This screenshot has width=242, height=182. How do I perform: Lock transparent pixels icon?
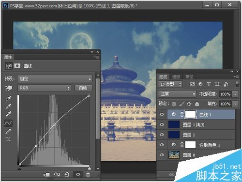(174, 104)
